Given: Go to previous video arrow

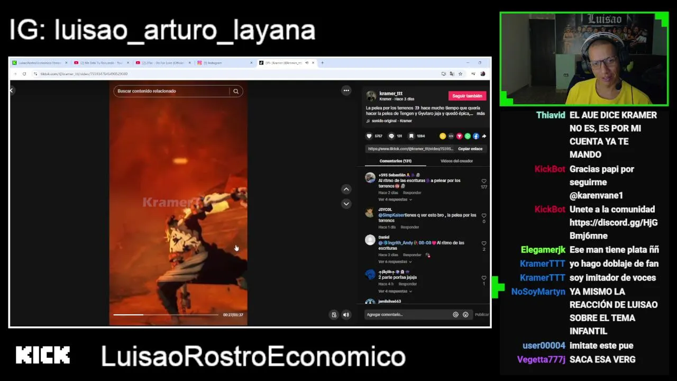Looking at the screenshot, I should pos(346,189).
